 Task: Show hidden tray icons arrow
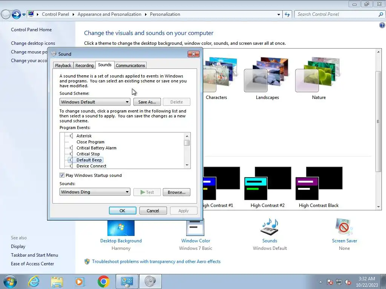pyautogui.click(x=320, y=282)
